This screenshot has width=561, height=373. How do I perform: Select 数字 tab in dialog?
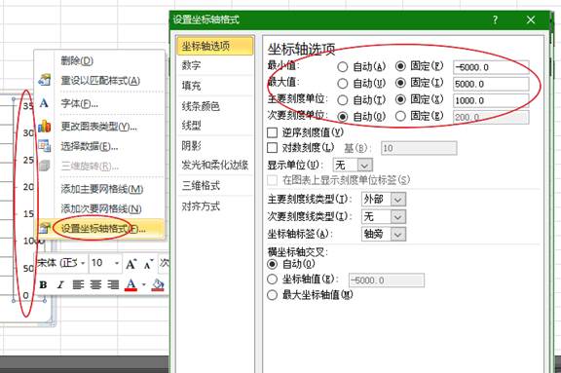(215, 65)
